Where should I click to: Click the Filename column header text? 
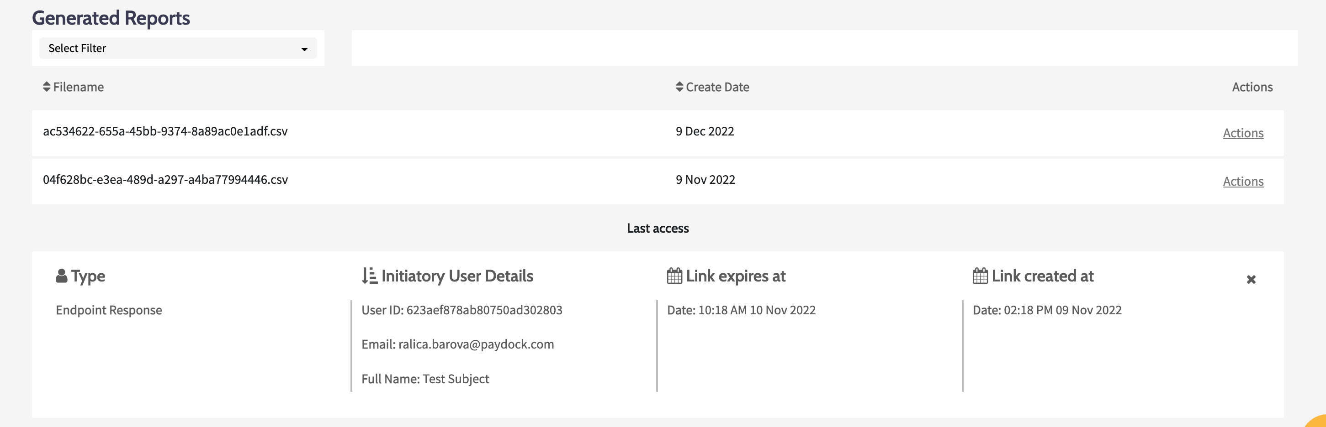[78, 87]
